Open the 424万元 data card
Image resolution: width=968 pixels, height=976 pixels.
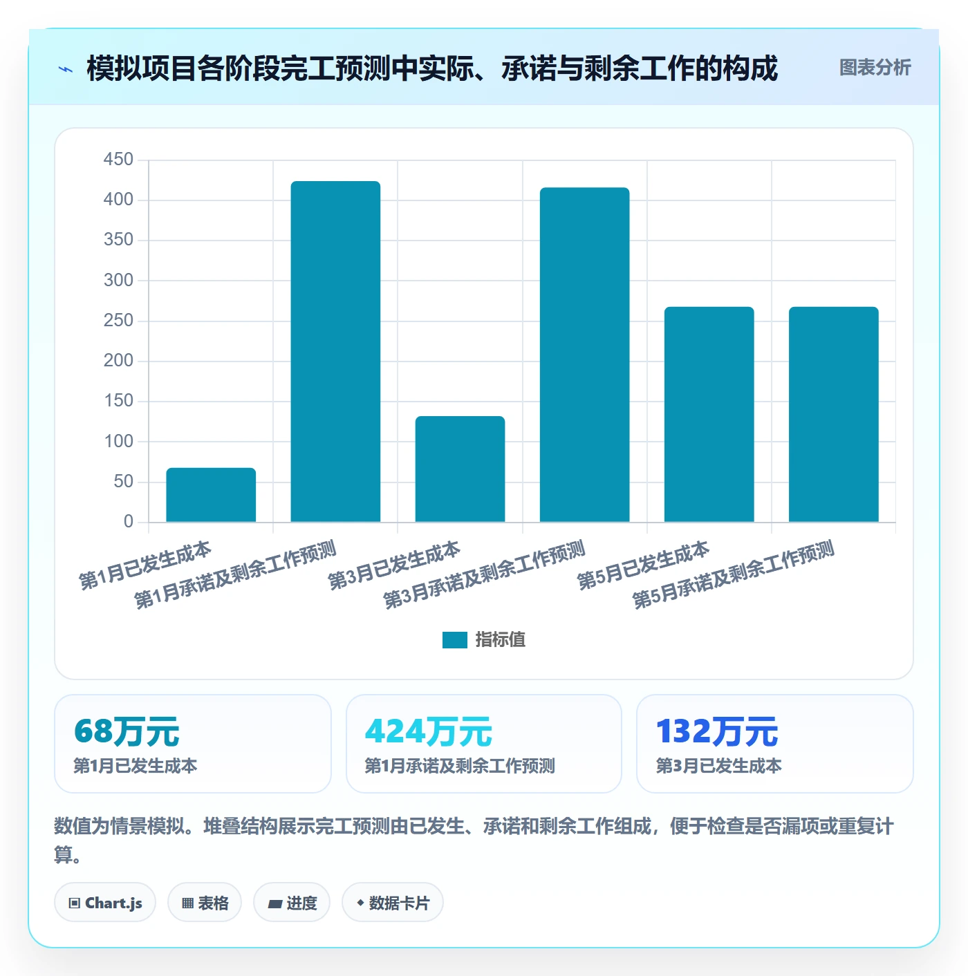pyautogui.click(x=484, y=744)
